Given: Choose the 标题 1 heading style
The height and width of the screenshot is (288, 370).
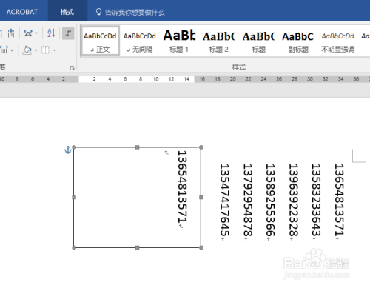Looking at the screenshot, I should pos(179,42).
